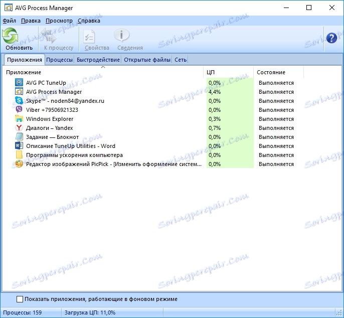Click AVG Process Manager title bar icon
This screenshot has height=318, width=344.
tap(9, 8)
